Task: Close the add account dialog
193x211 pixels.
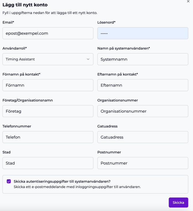Action: 188,1
